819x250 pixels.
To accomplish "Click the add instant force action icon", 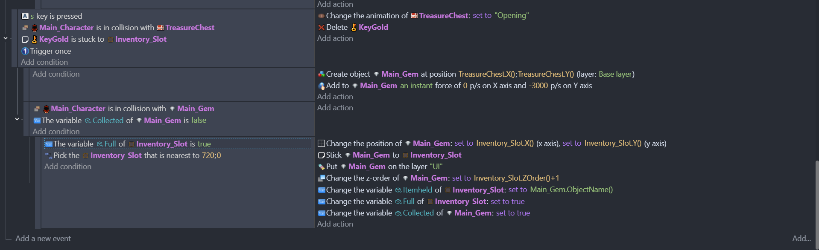I will (322, 86).
